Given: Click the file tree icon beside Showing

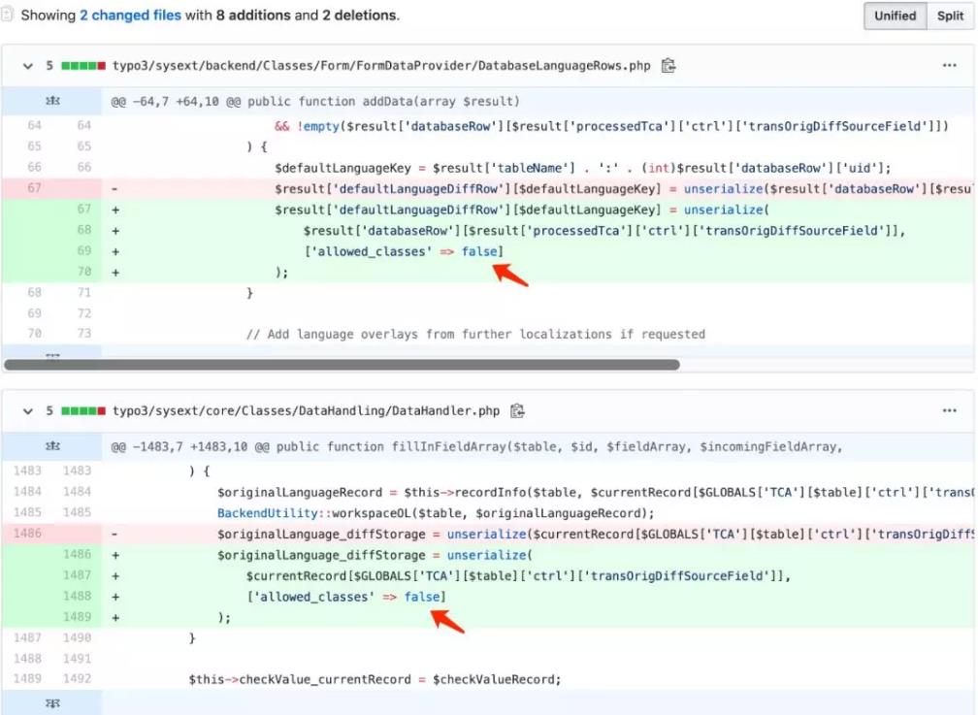Looking at the screenshot, I should (x=10, y=15).
